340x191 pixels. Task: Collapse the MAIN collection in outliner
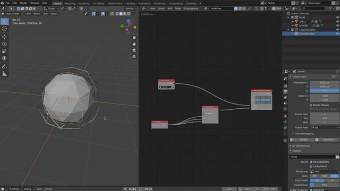(x=288, y=18)
